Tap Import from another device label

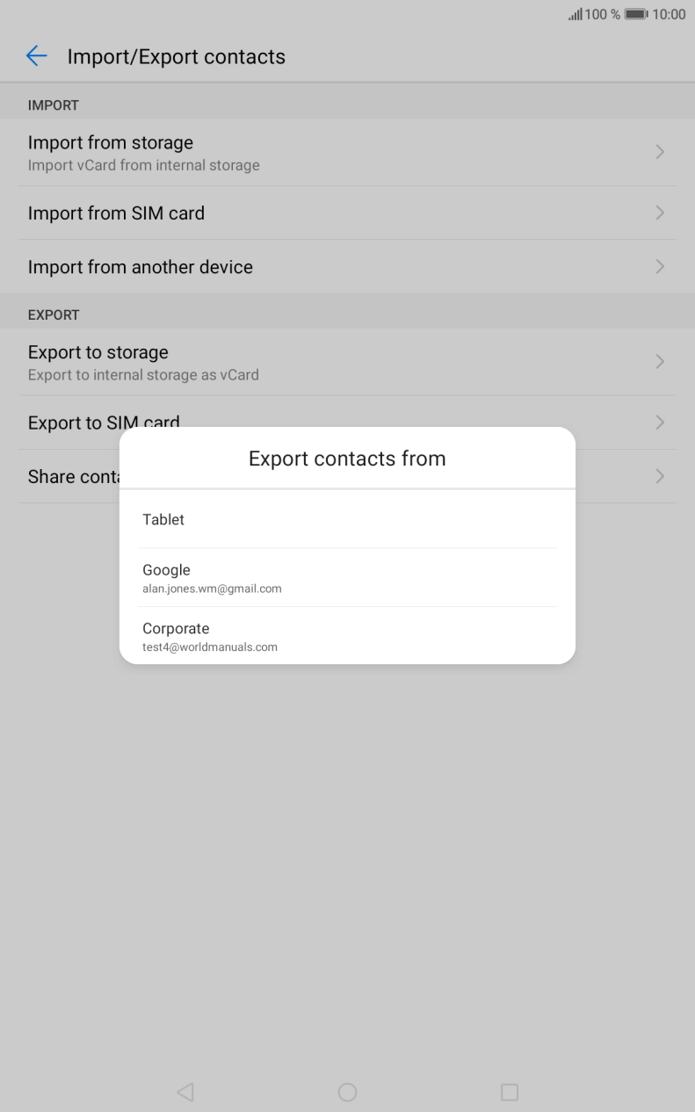tap(141, 267)
